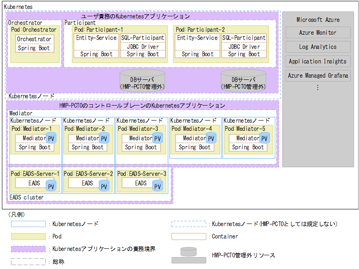Viewport: 359px width, 269px height.
Task: Click the PV icon in Pod:EADS-Server-3
Action: click(x=157, y=185)
